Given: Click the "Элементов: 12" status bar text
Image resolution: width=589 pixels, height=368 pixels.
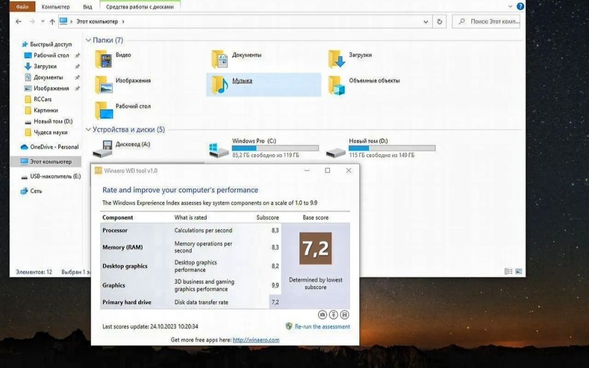Looking at the screenshot, I should (34, 272).
